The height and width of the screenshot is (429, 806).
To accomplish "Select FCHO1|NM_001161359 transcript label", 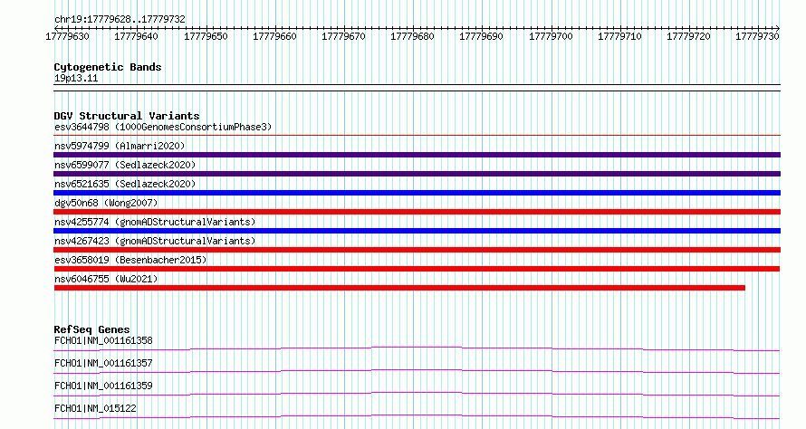I will (x=103, y=386).
